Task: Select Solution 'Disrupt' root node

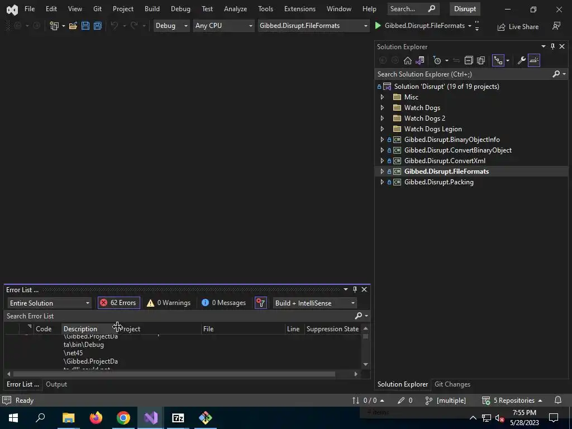Action: 446,87
